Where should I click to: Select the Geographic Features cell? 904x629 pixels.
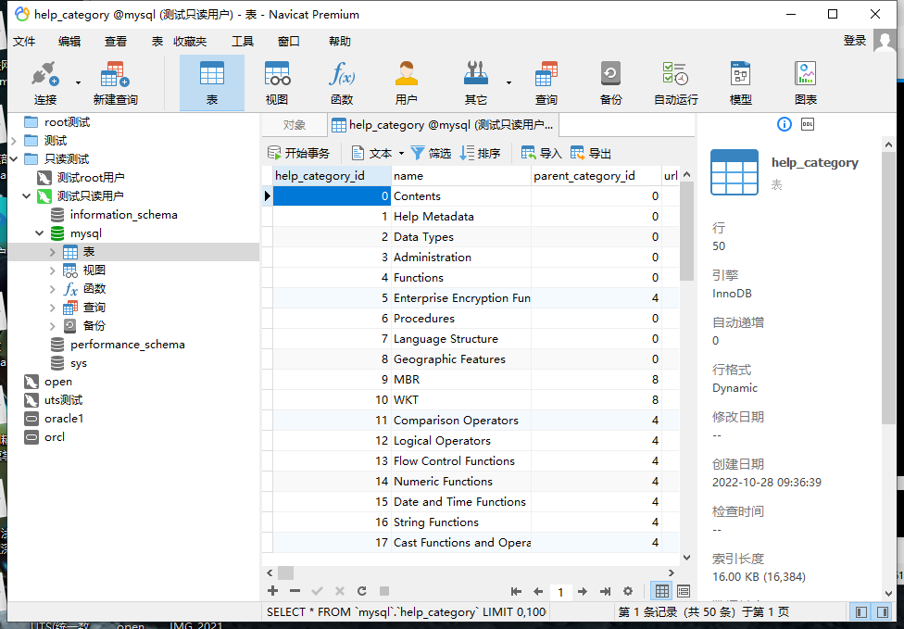tap(460, 359)
